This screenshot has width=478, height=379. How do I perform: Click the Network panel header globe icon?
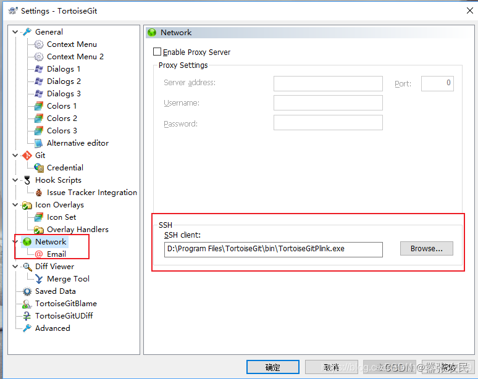click(152, 32)
